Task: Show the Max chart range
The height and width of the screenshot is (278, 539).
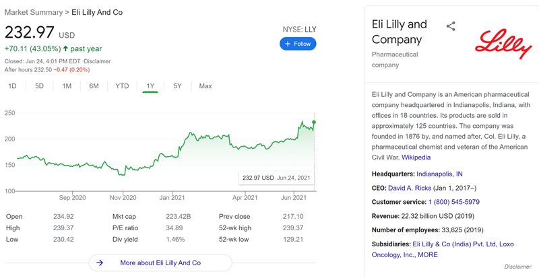Action: 205,86
